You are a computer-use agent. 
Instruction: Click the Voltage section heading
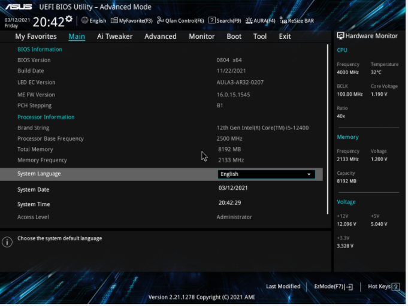[x=346, y=202]
